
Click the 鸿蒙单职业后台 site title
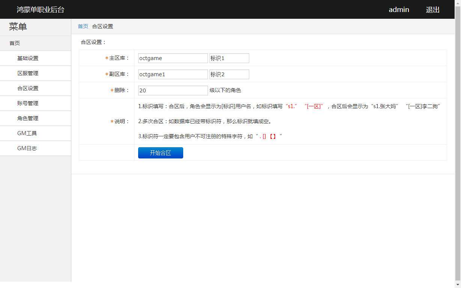pyautogui.click(x=41, y=10)
